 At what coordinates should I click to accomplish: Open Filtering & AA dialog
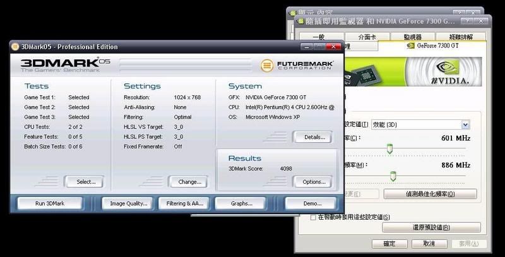pos(184,203)
